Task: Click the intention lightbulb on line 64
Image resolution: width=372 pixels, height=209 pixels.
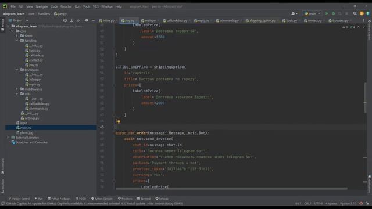Action: pos(118,121)
